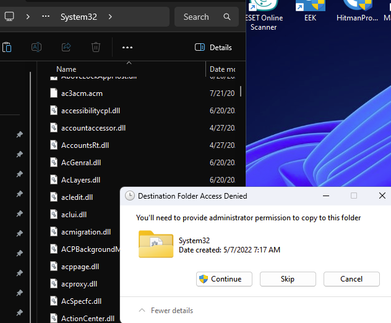Open the HitmanPro desktop shortcut
This screenshot has width=391, height=323.
(x=357, y=11)
